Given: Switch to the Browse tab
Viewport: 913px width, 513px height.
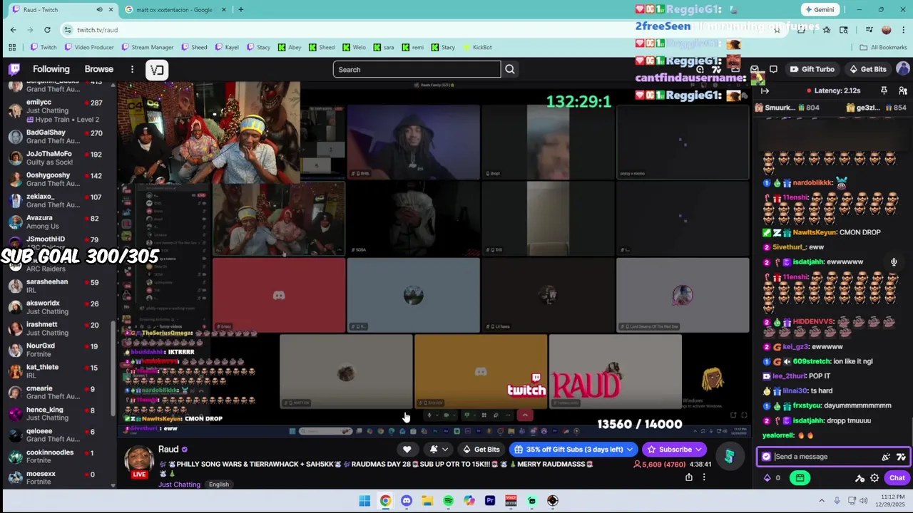Looking at the screenshot, I should [99, 69].
